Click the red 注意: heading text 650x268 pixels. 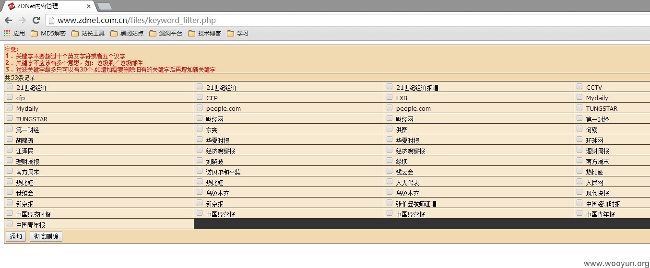tap(12, 49)
